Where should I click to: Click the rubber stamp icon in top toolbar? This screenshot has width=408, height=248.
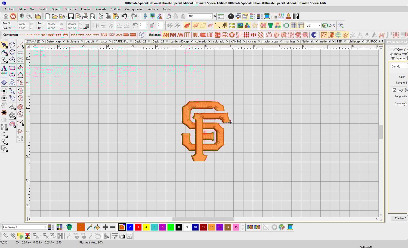click(289, 16)
